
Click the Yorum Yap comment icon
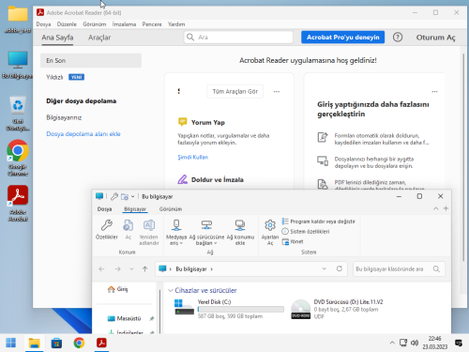[182, 122]
